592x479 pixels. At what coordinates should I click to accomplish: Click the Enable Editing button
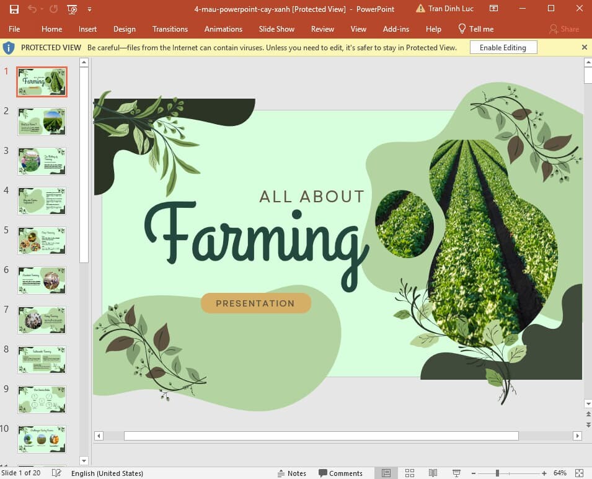click(503, 47)
